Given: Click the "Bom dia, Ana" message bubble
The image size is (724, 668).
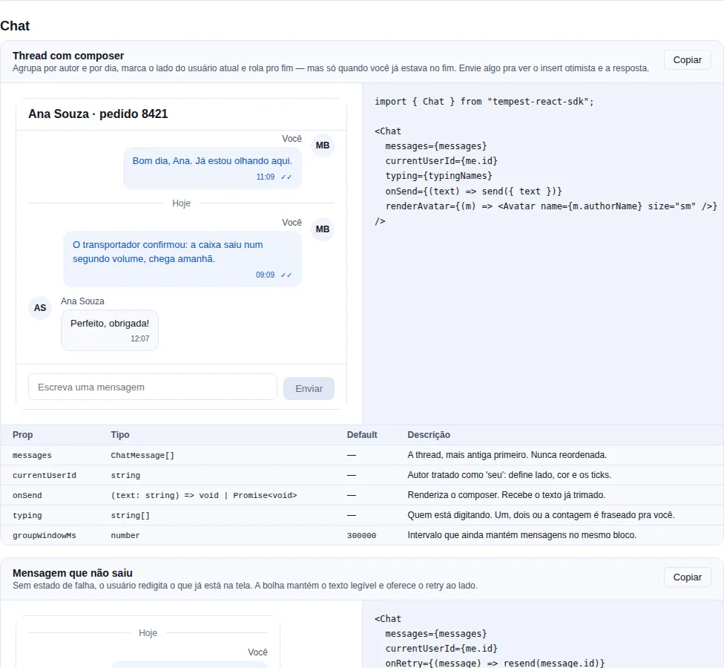Looking at the screenshot, I should pos(212,168).
